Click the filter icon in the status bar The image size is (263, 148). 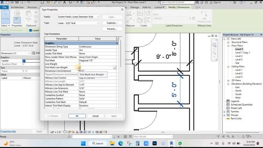coord(248,136)
